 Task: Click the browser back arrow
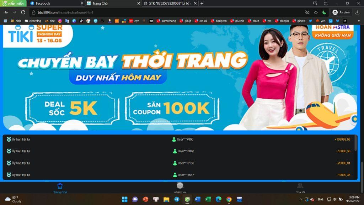coord(6,12)
